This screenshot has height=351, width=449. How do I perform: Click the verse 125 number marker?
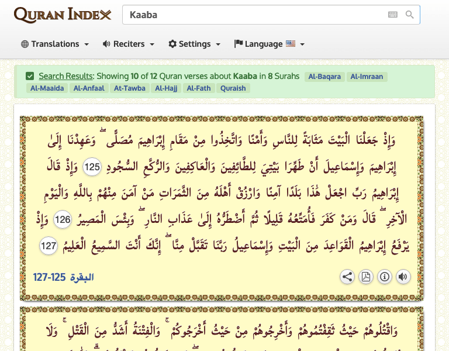pyautogui.click(x=92, y=167)
